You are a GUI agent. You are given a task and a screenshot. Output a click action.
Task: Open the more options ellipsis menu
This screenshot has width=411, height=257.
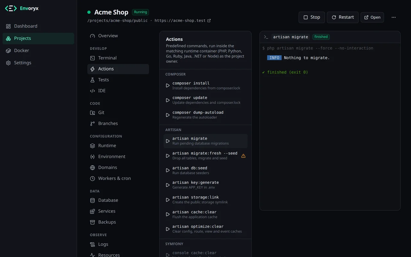click(x=394, y=17)
